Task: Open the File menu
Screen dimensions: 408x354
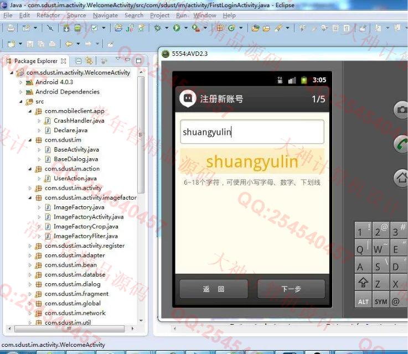Action: point(8,15)
